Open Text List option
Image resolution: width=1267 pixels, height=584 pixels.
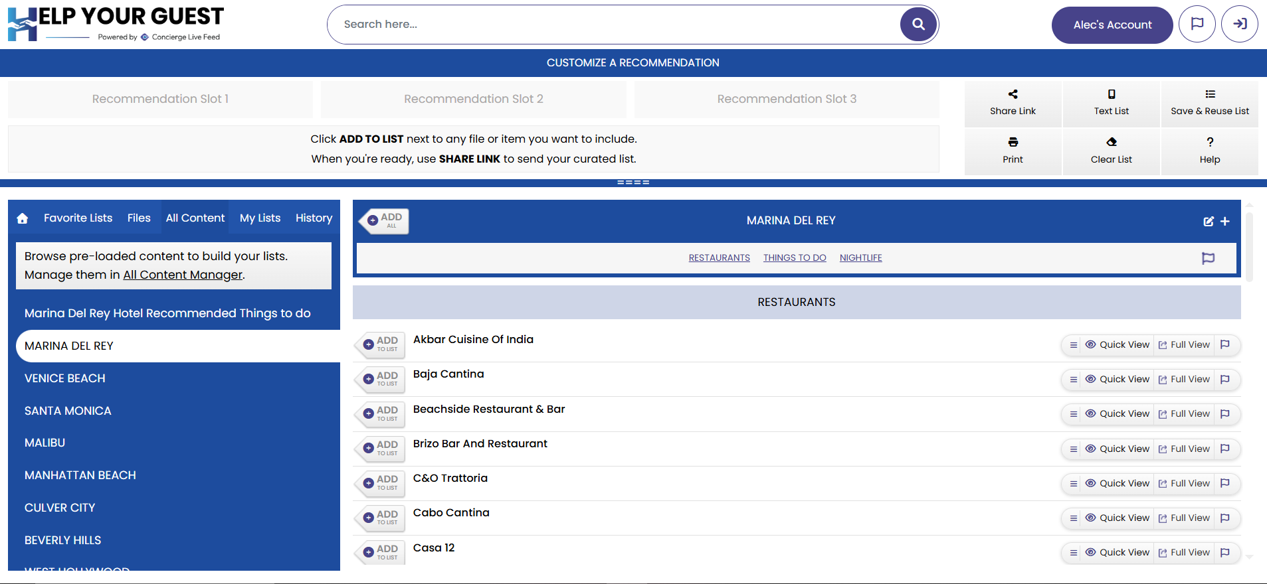coord(1112,103)
